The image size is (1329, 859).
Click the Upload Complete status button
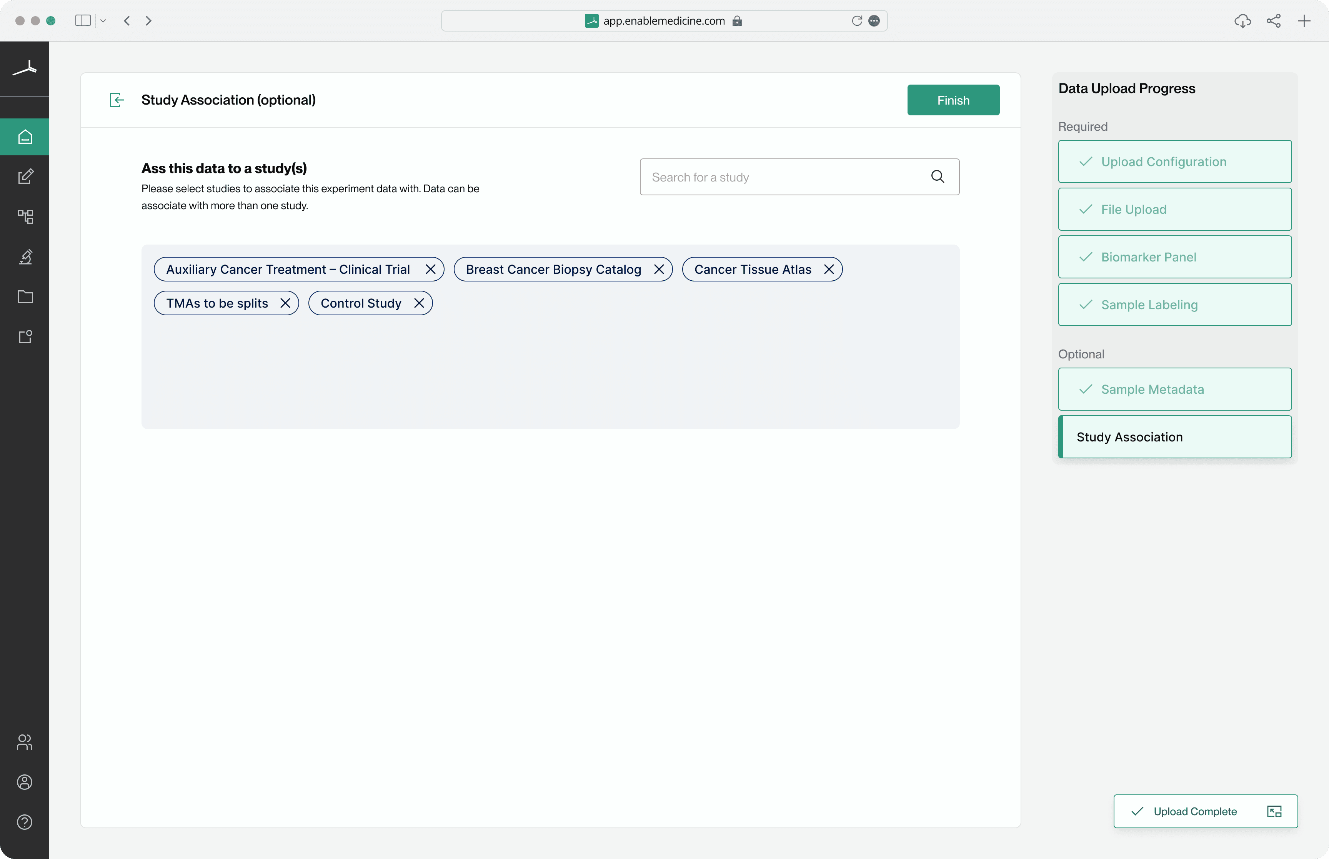tap(1205, 812)
